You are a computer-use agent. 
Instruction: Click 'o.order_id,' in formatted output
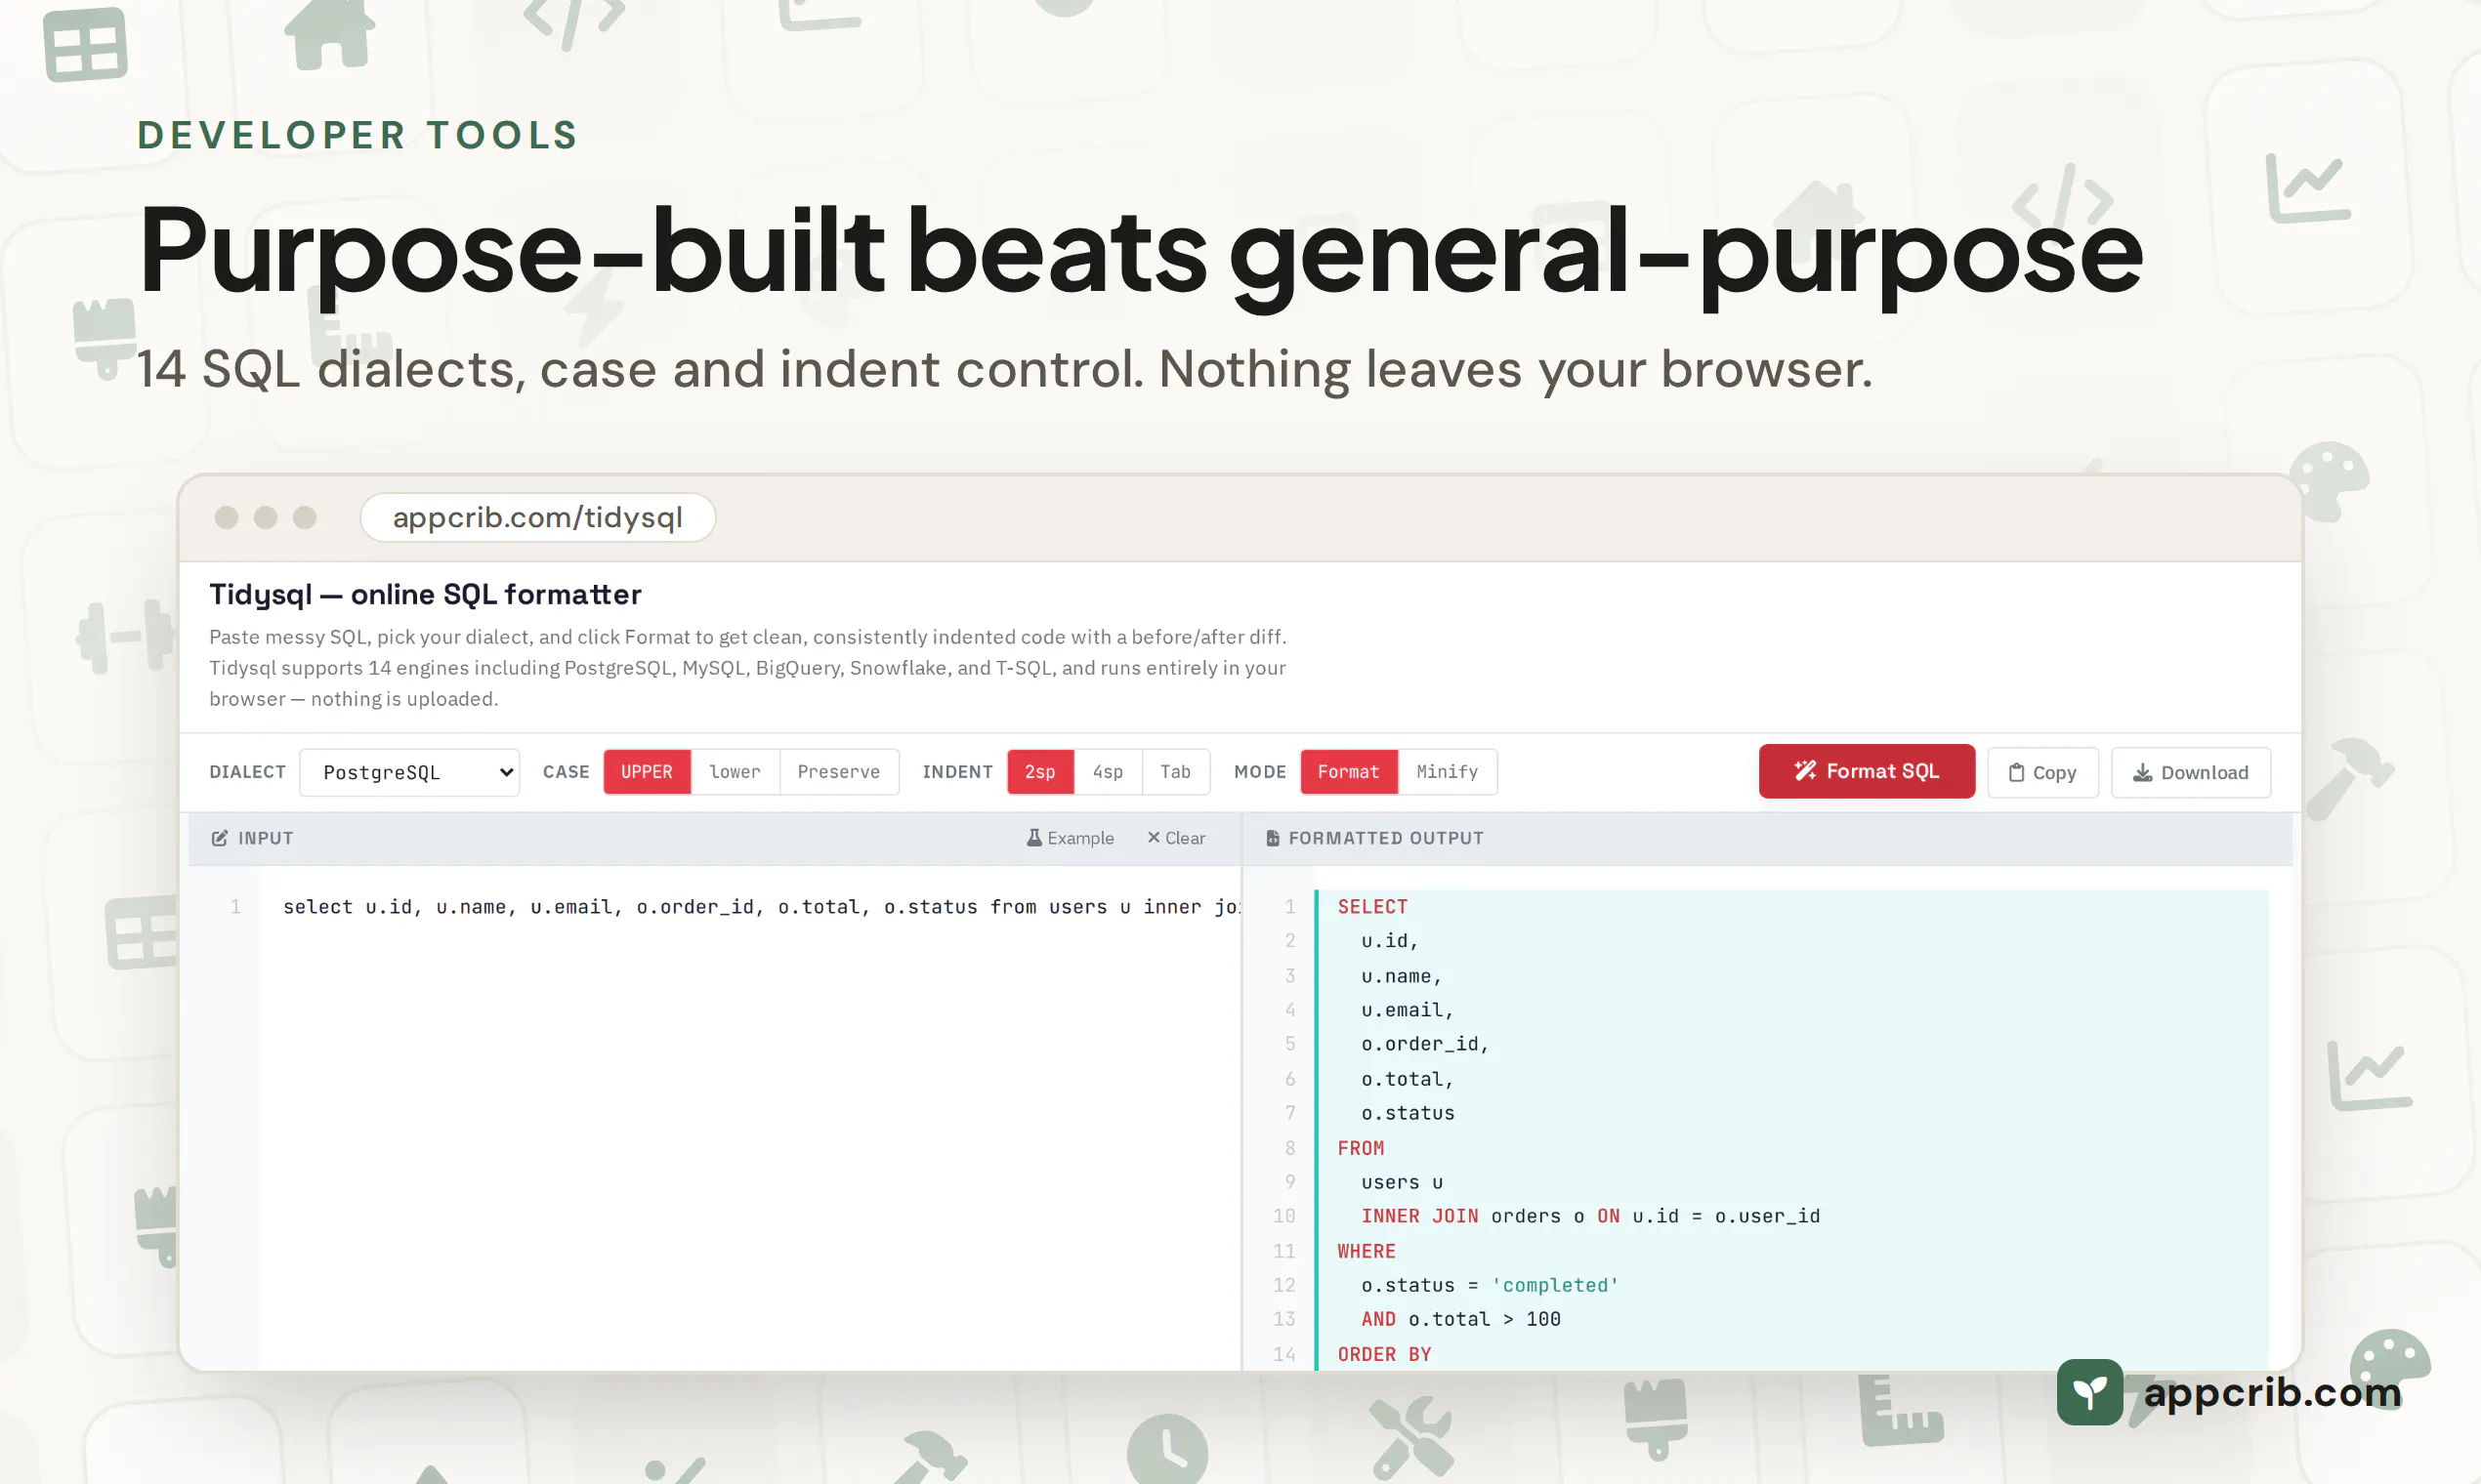(x=1425, y=1044)
